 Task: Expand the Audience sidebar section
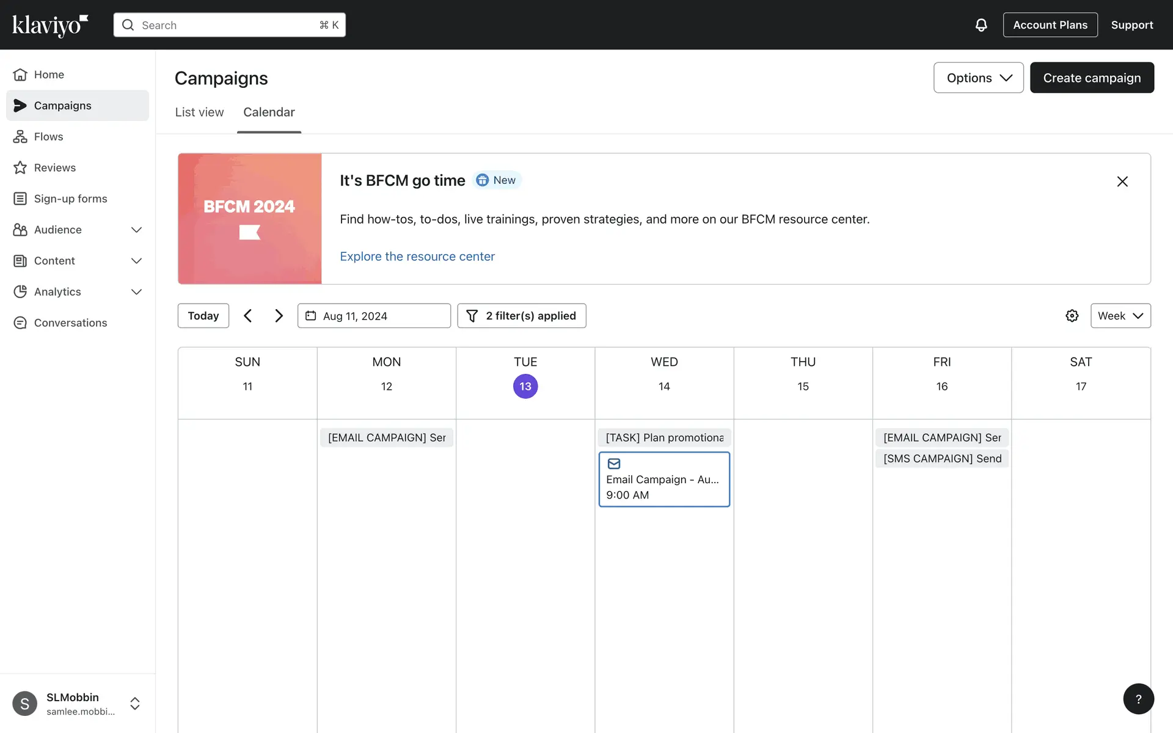tap(136, 230)
